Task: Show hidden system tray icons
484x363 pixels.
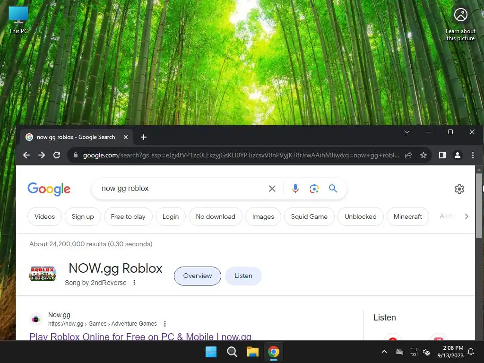Action: 384,352
